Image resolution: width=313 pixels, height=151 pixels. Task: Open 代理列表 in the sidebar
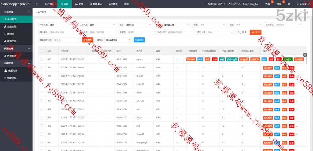pos(12,56)
